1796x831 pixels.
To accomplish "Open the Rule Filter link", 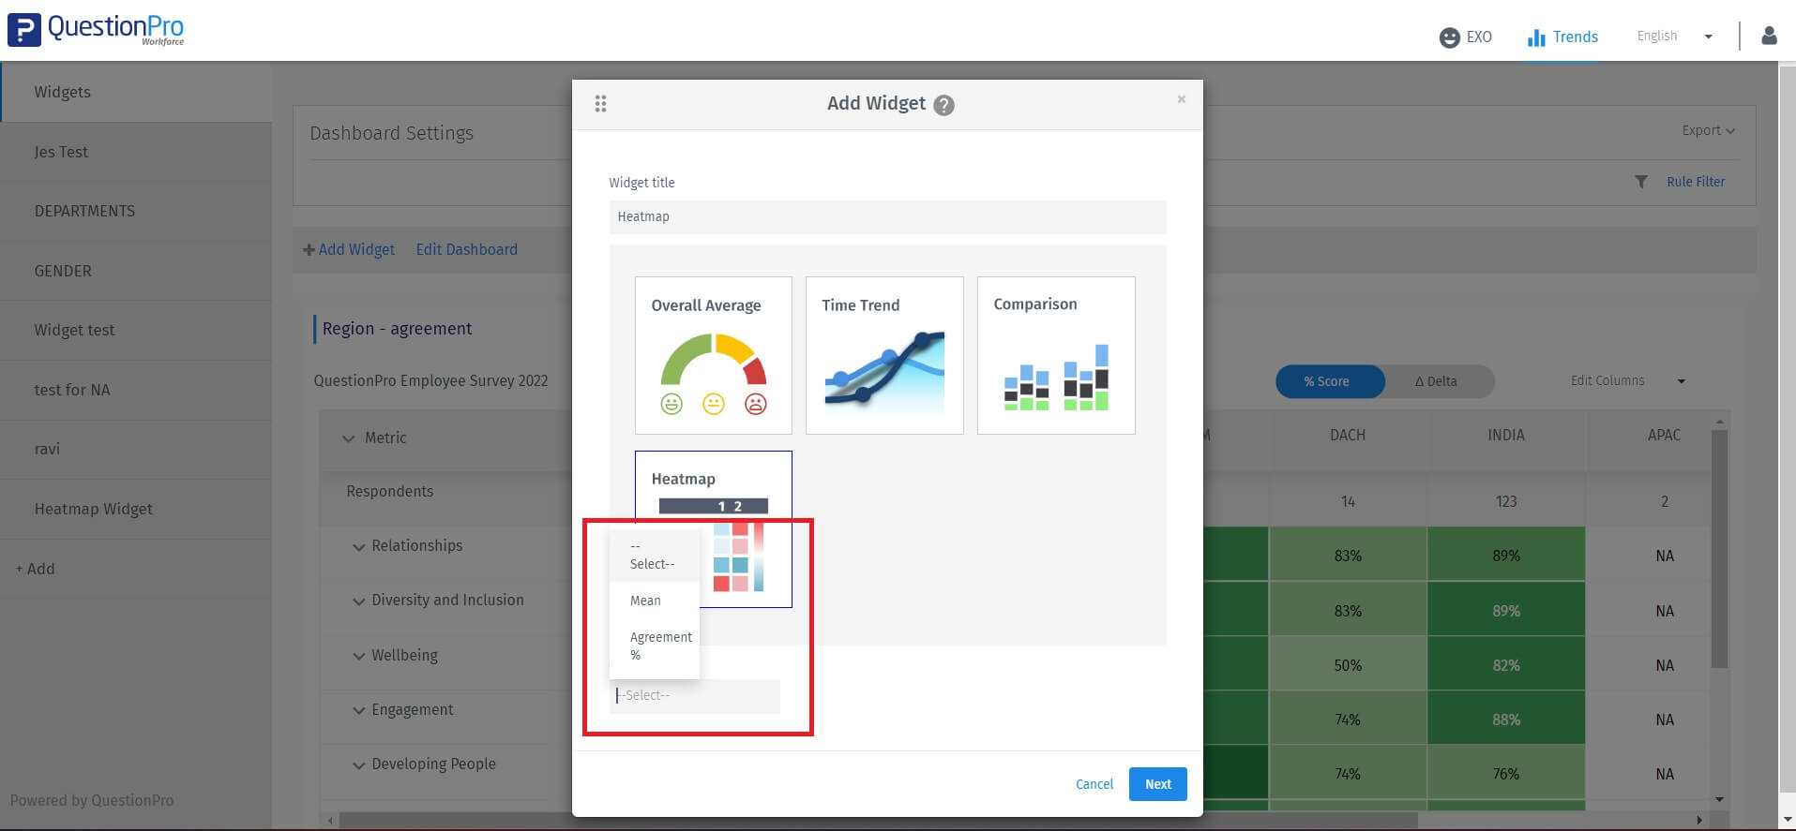I will point(1696,182).
